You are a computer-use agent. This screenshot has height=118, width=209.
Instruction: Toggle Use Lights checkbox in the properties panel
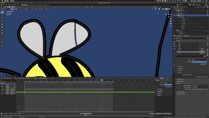tap(206, 64)
